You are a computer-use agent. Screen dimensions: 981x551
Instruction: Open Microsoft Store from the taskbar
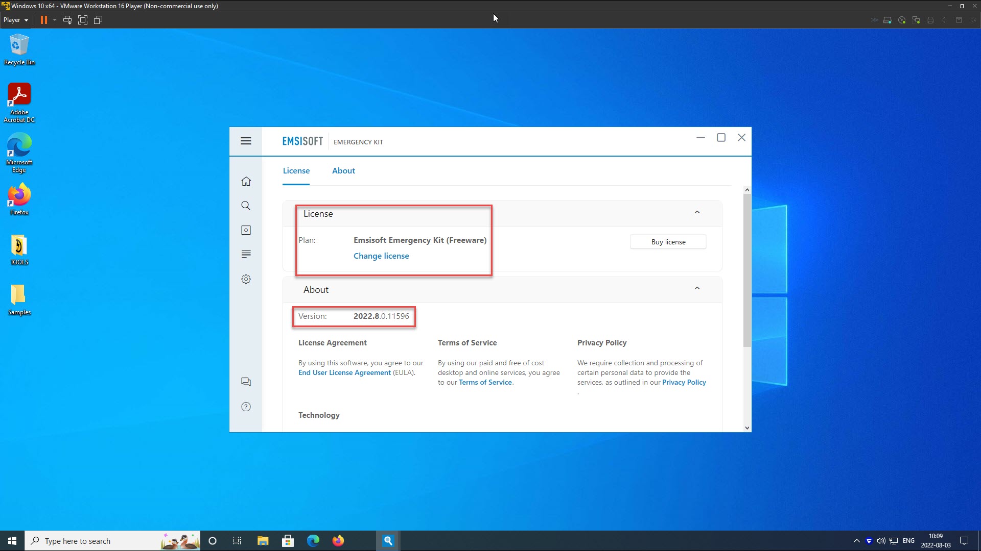[x=288, y=541]
